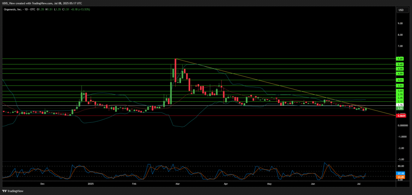
Task: Click the 3.51 price level label
Action: pyautogui.click(x=400, y=86)
